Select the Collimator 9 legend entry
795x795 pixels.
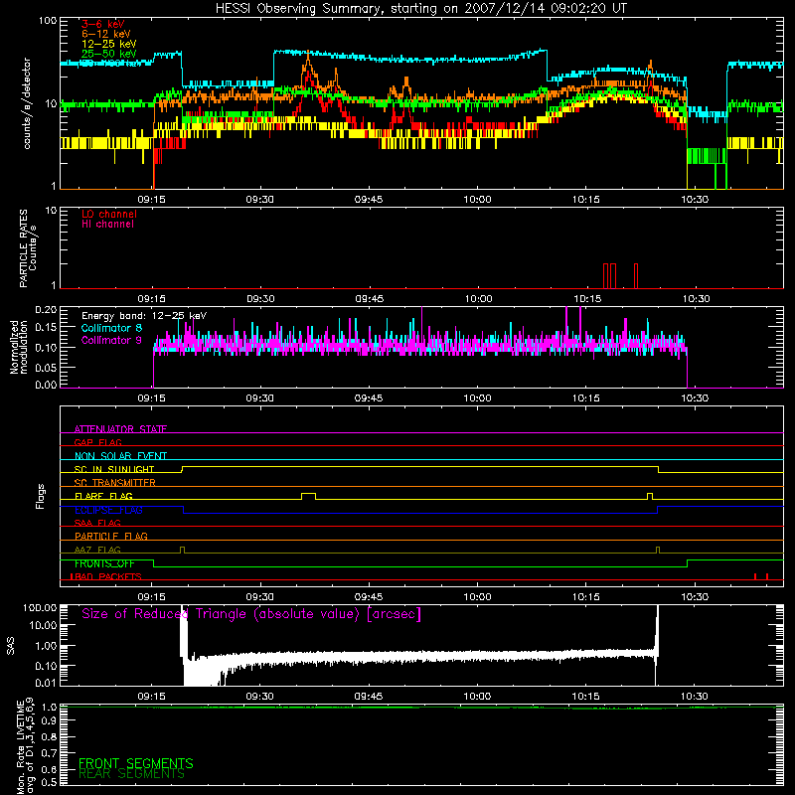click(x=111, y=340)
